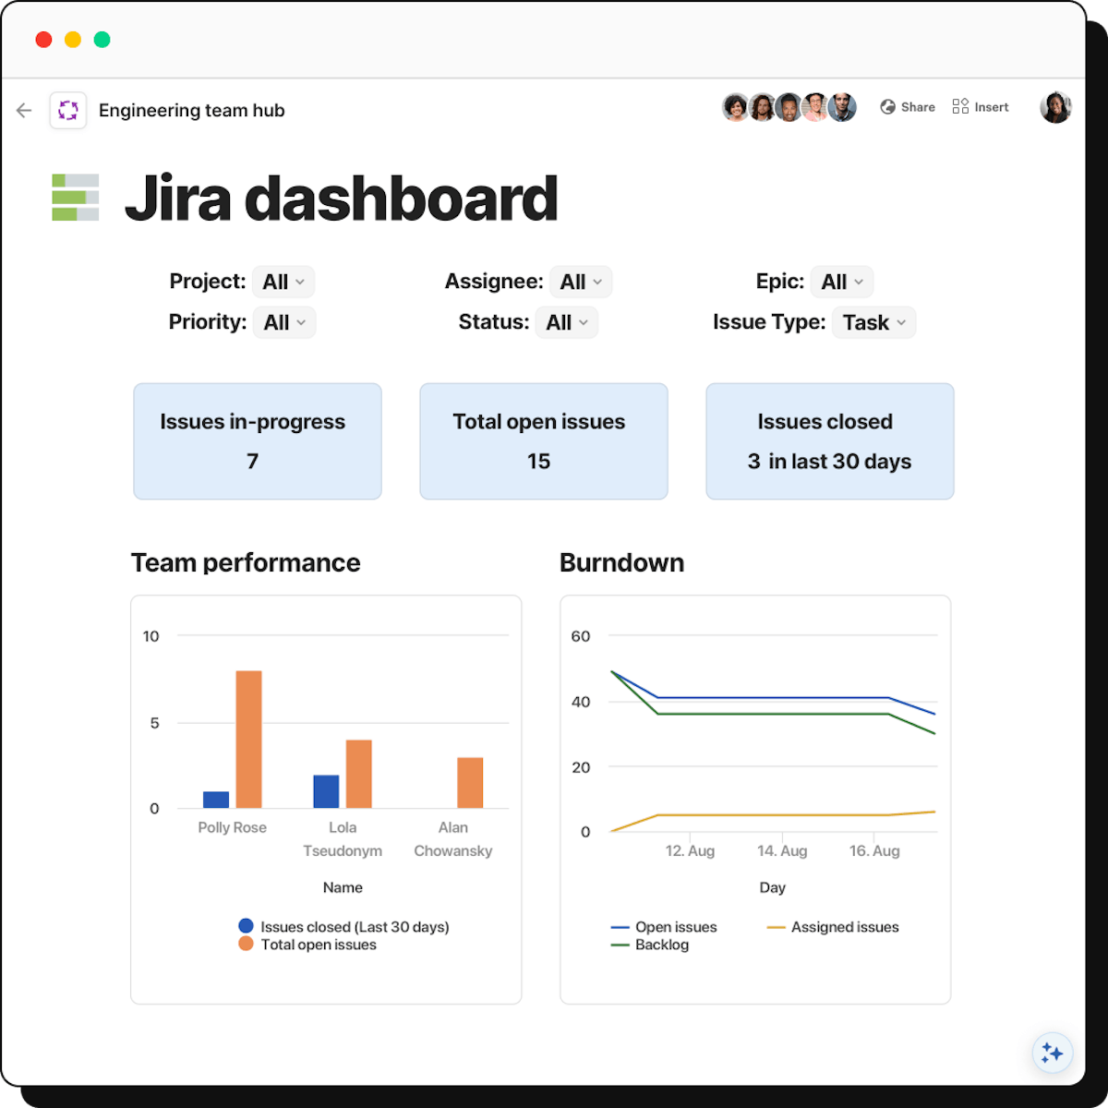Screen dimensions: 1108x1108
Task: Click the Jira dashboard bar-chart icon
Action: tap(75, 198)
